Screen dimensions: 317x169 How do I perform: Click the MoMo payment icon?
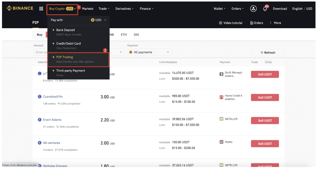click(x=222, y=142)
